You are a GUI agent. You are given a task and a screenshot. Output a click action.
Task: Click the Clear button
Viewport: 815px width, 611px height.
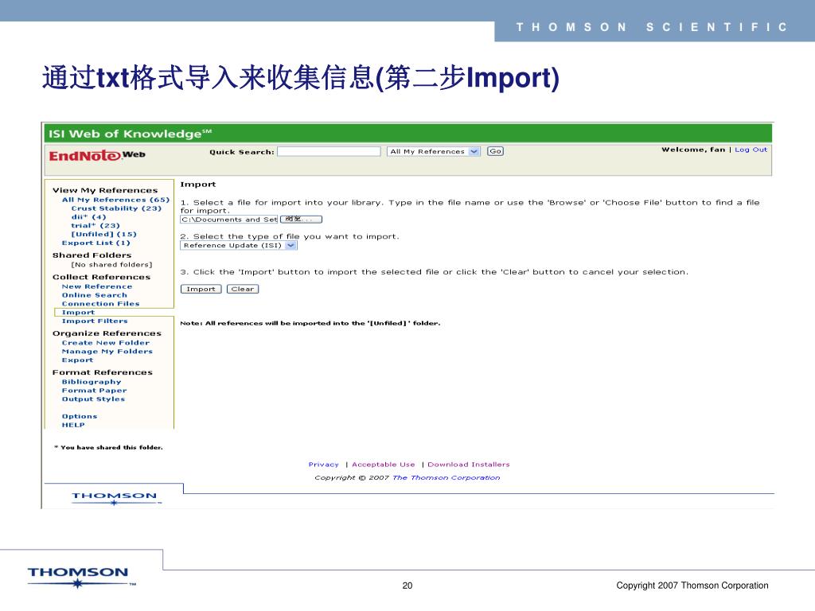[x=243, y=289]
